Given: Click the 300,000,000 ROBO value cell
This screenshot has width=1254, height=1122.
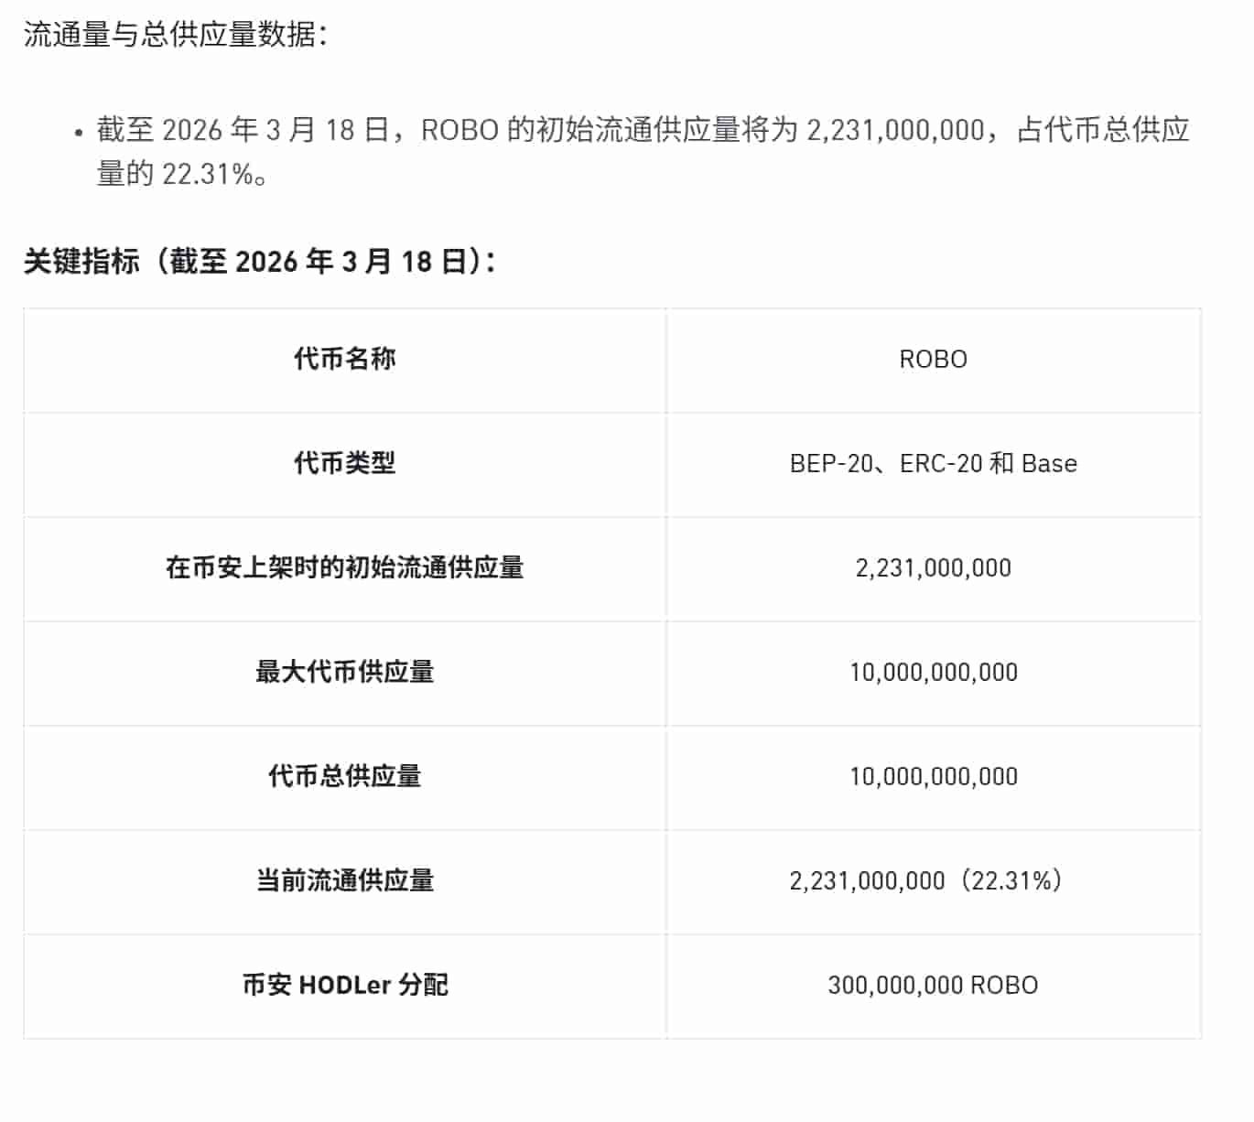Looking at the screenshot, I should tap(934, 986).
